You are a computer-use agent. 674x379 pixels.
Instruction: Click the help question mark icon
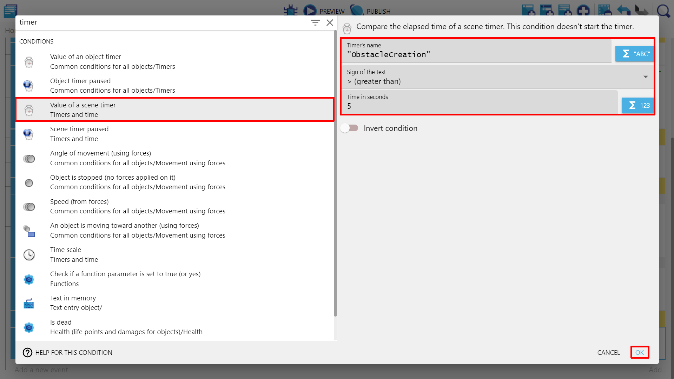pyautogui.click(x=27, y=352)
